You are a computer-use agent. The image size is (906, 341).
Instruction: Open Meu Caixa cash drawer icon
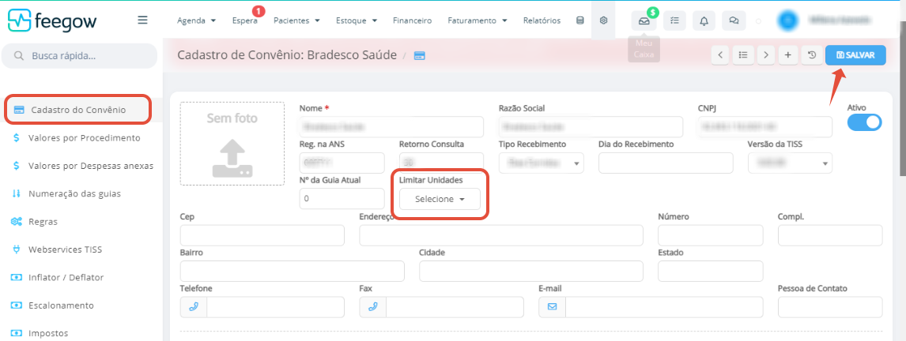[x=644, y=21]
